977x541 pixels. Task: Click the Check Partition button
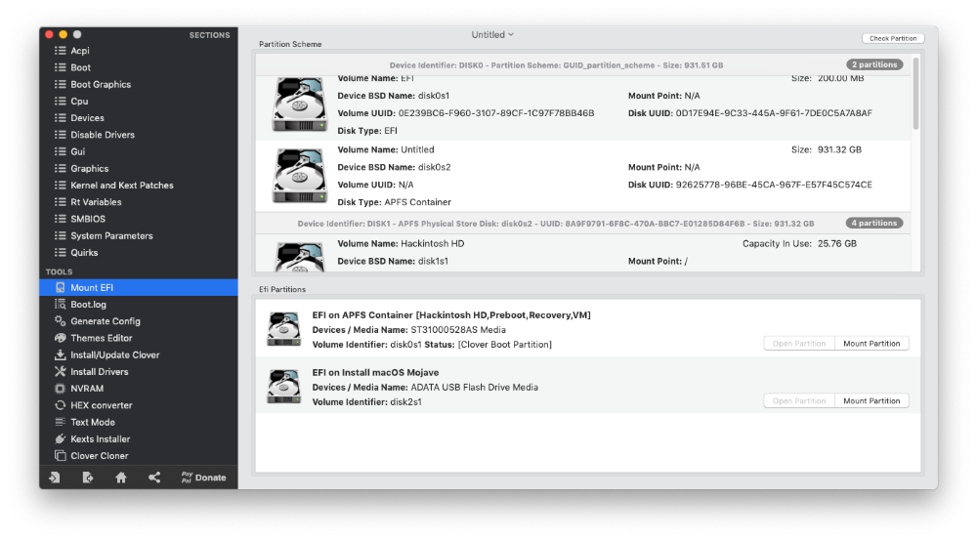point(893,39)
